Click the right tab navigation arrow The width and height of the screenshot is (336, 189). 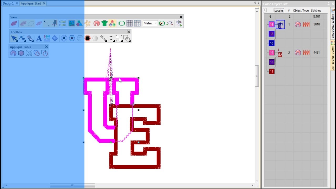pos(259,3)
